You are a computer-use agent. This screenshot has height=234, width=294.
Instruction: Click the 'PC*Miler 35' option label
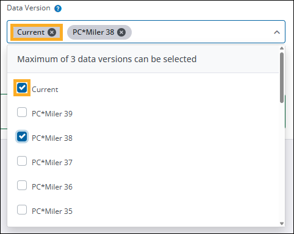pyautogui.click(x=52, y=211)
